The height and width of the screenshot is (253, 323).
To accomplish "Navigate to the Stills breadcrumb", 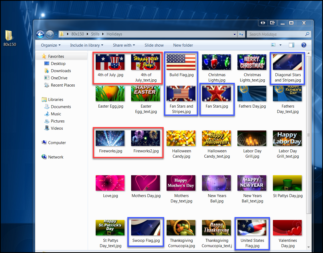I will pyautogui.click(x=95, y=34).
